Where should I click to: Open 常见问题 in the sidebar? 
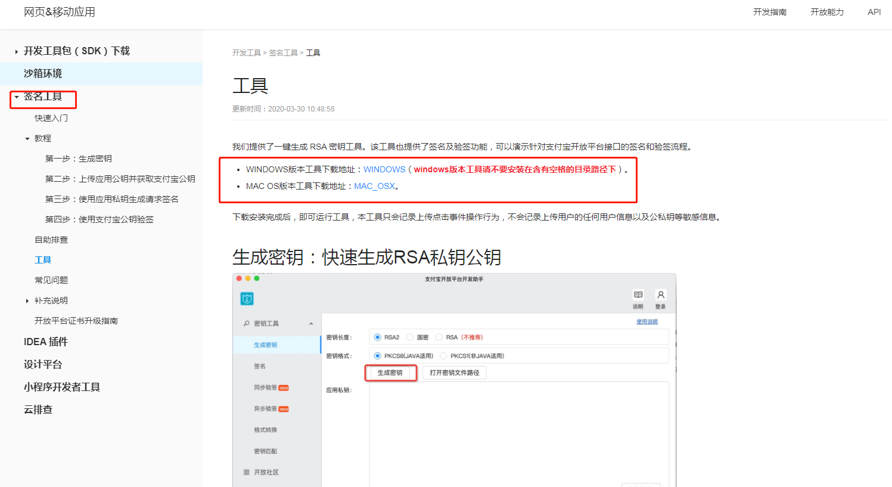pos(51,280)
